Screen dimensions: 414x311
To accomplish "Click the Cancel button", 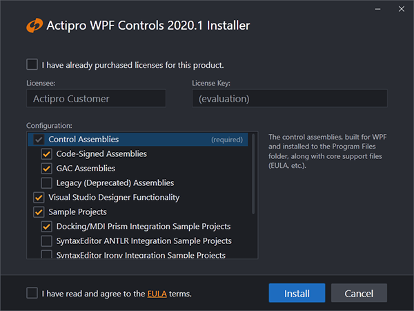I will click(359, 293).
